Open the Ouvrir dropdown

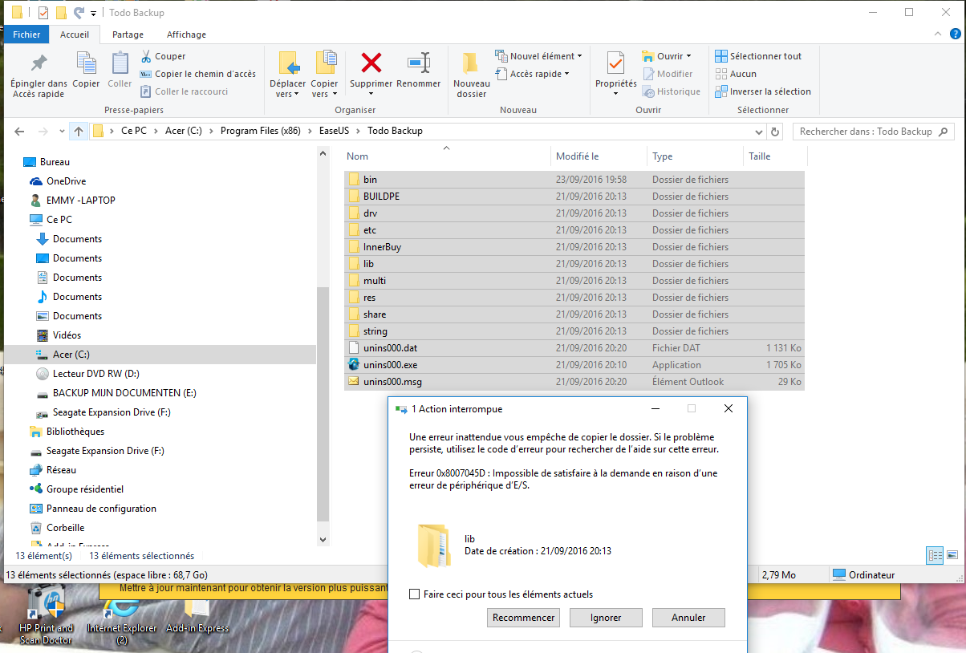point(667,56)
